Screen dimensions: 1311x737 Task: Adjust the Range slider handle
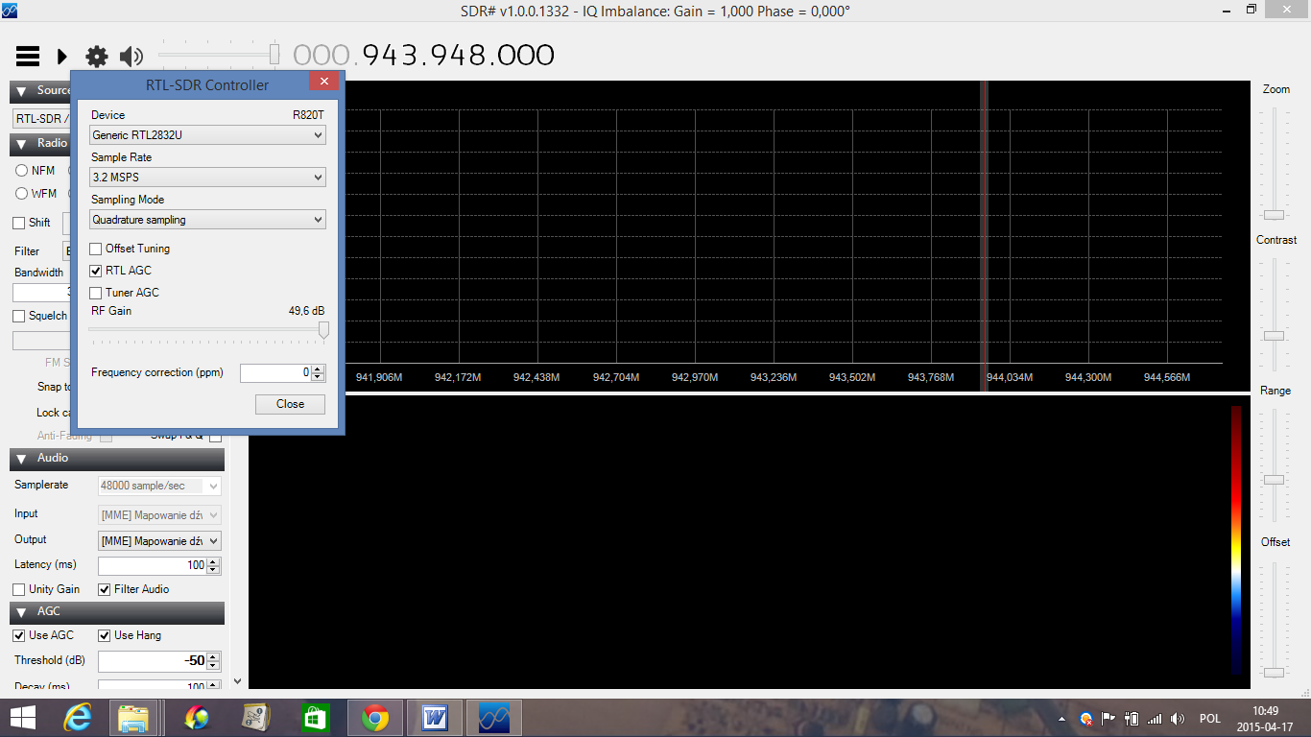(x=1274, y=479)
